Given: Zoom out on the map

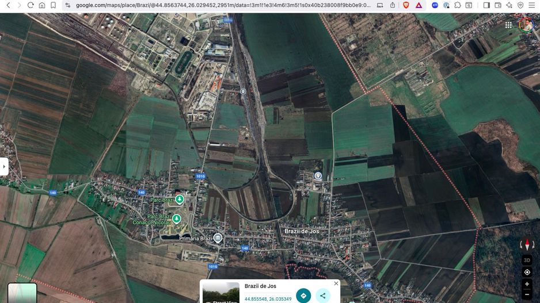Looking at the screenshot, I should click(527, 295).
